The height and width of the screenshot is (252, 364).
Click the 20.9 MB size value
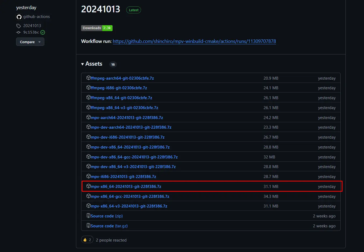[271, 78]
